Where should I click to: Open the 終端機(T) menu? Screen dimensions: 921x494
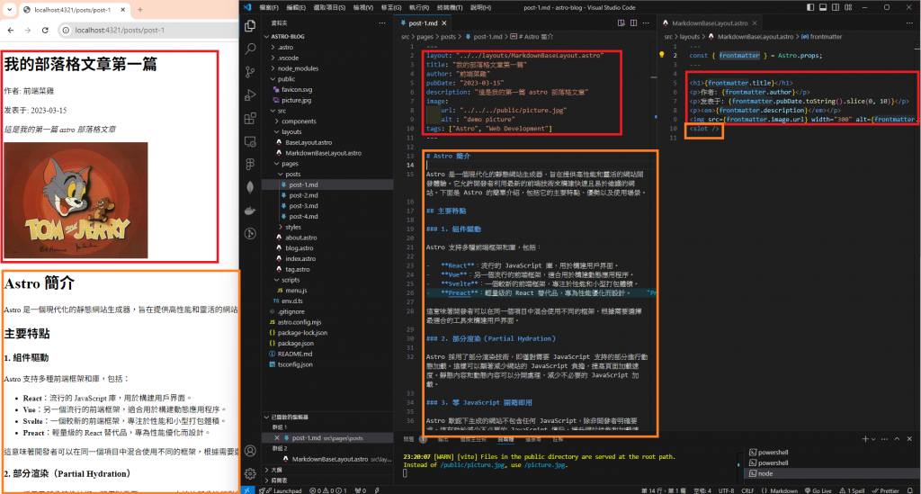[x=450, y=7]
